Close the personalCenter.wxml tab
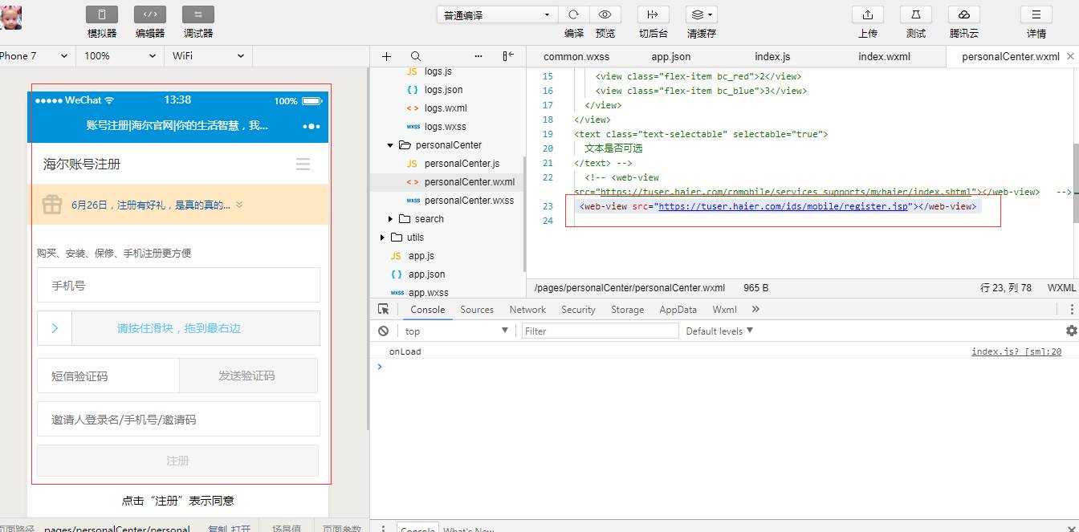Image resolution: width=1079 pixels, height=532 pixels. 1070,56
